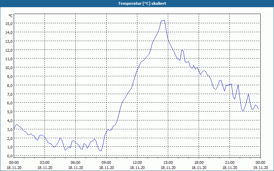Click the curve start point at 00:00

coord(14,129)
